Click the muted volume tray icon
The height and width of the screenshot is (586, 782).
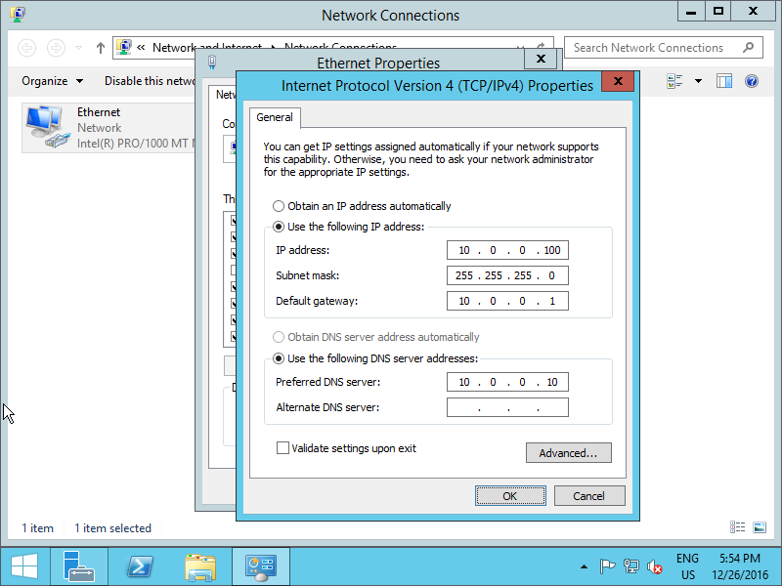tap(655, 566)
